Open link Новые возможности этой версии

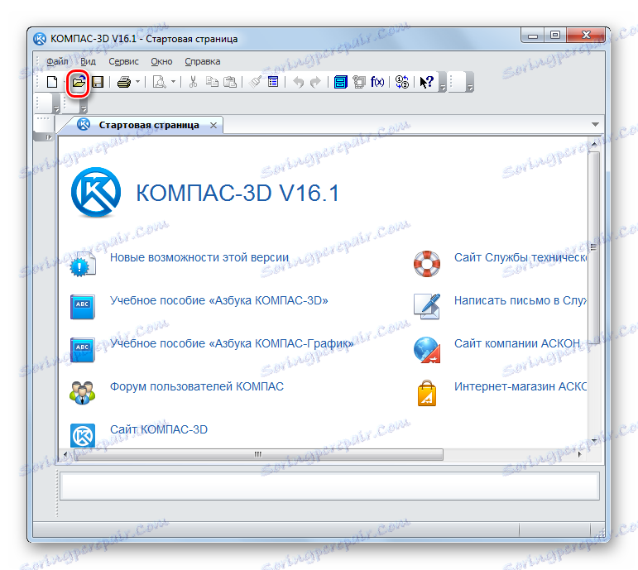pyautogui.click(x=199, y=257)
